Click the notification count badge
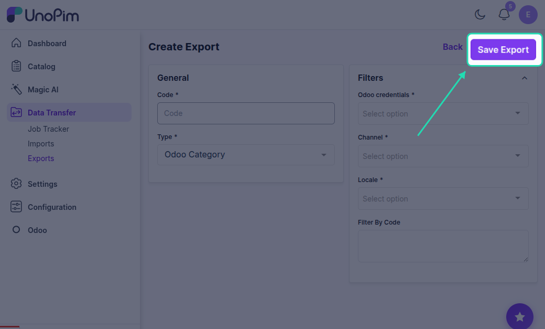This screenshot has width=545, height=329. tap(510, 6)
